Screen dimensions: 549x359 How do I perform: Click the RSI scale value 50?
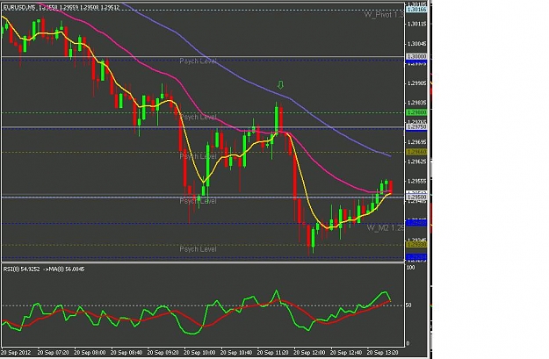(x=408, y=305)
